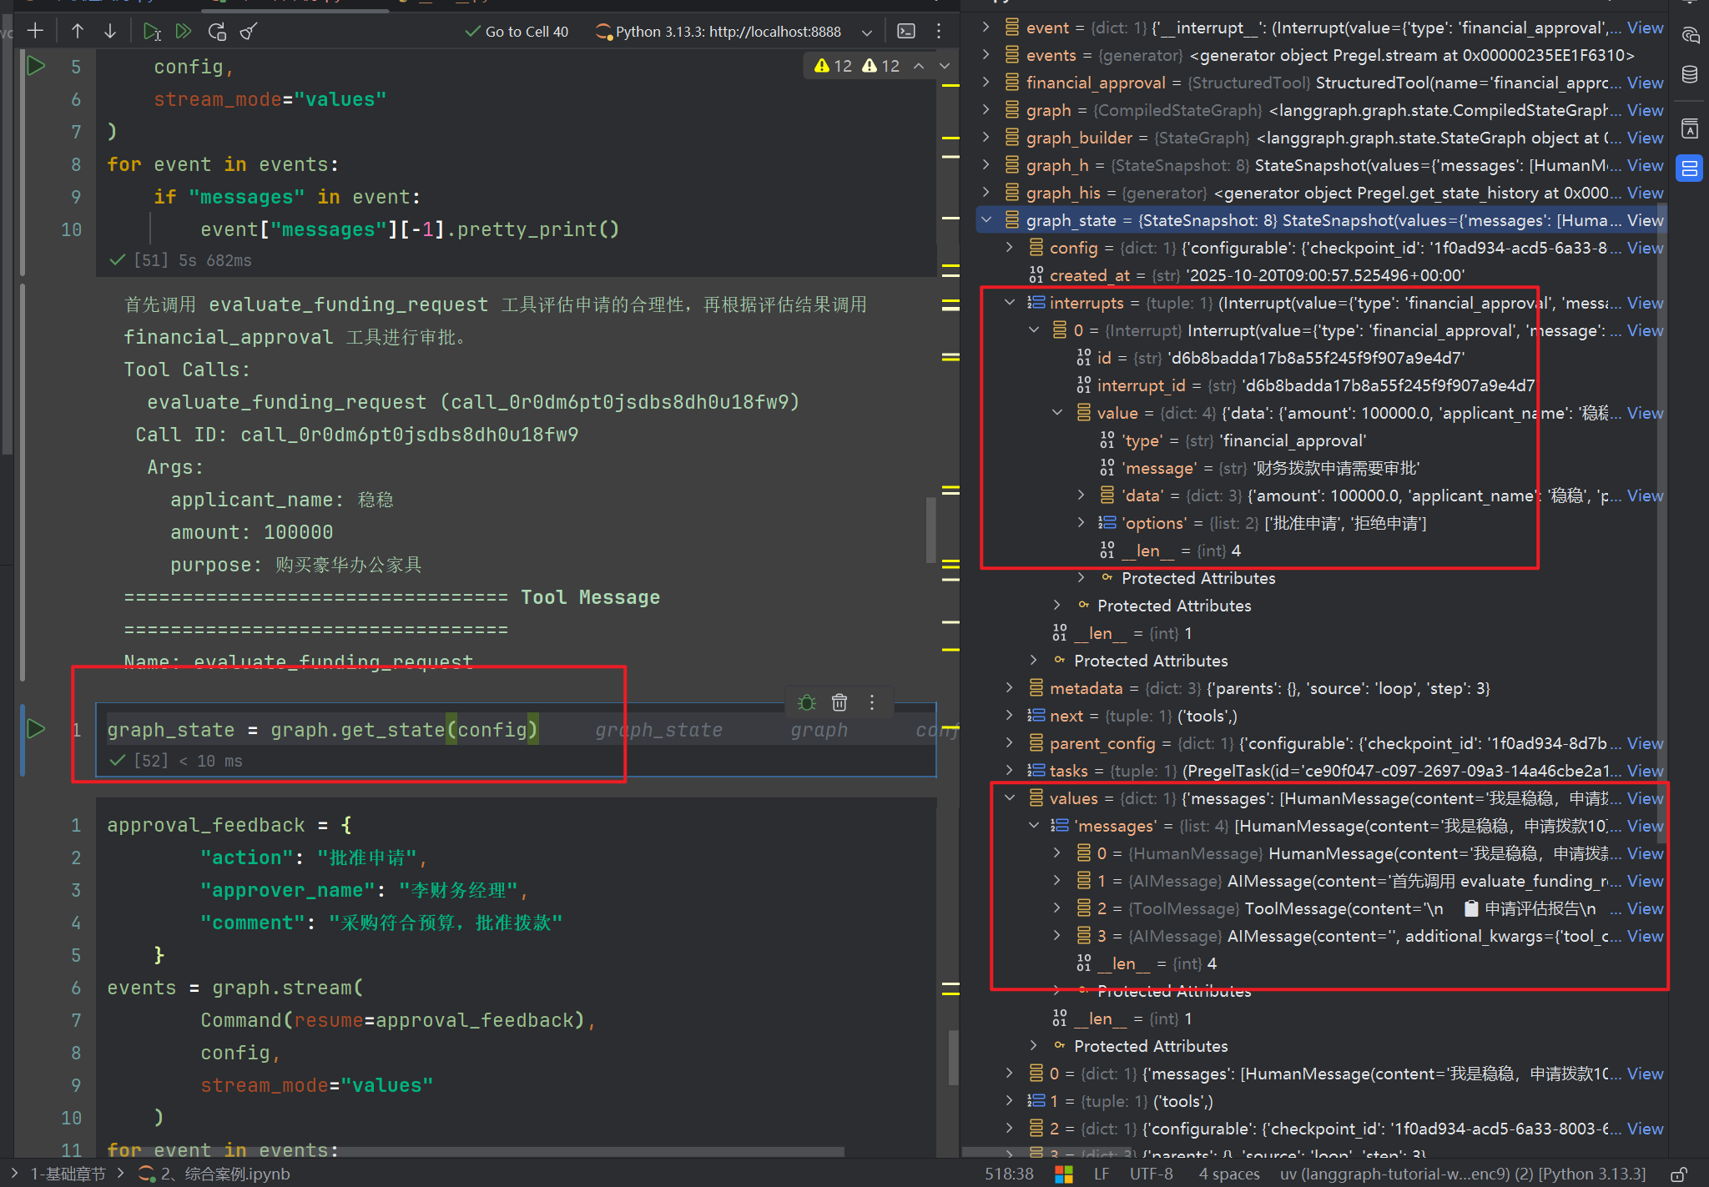The height and width of the screenshot is (1187, 1709).
Task: Debug cell using bug icon
Action: (806, 702)
